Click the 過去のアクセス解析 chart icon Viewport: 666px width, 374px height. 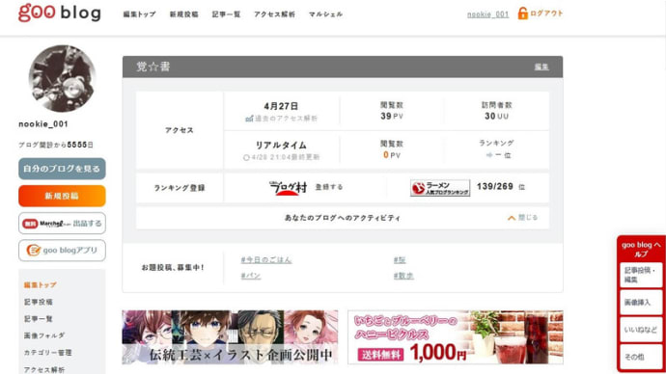pos(249,119)
